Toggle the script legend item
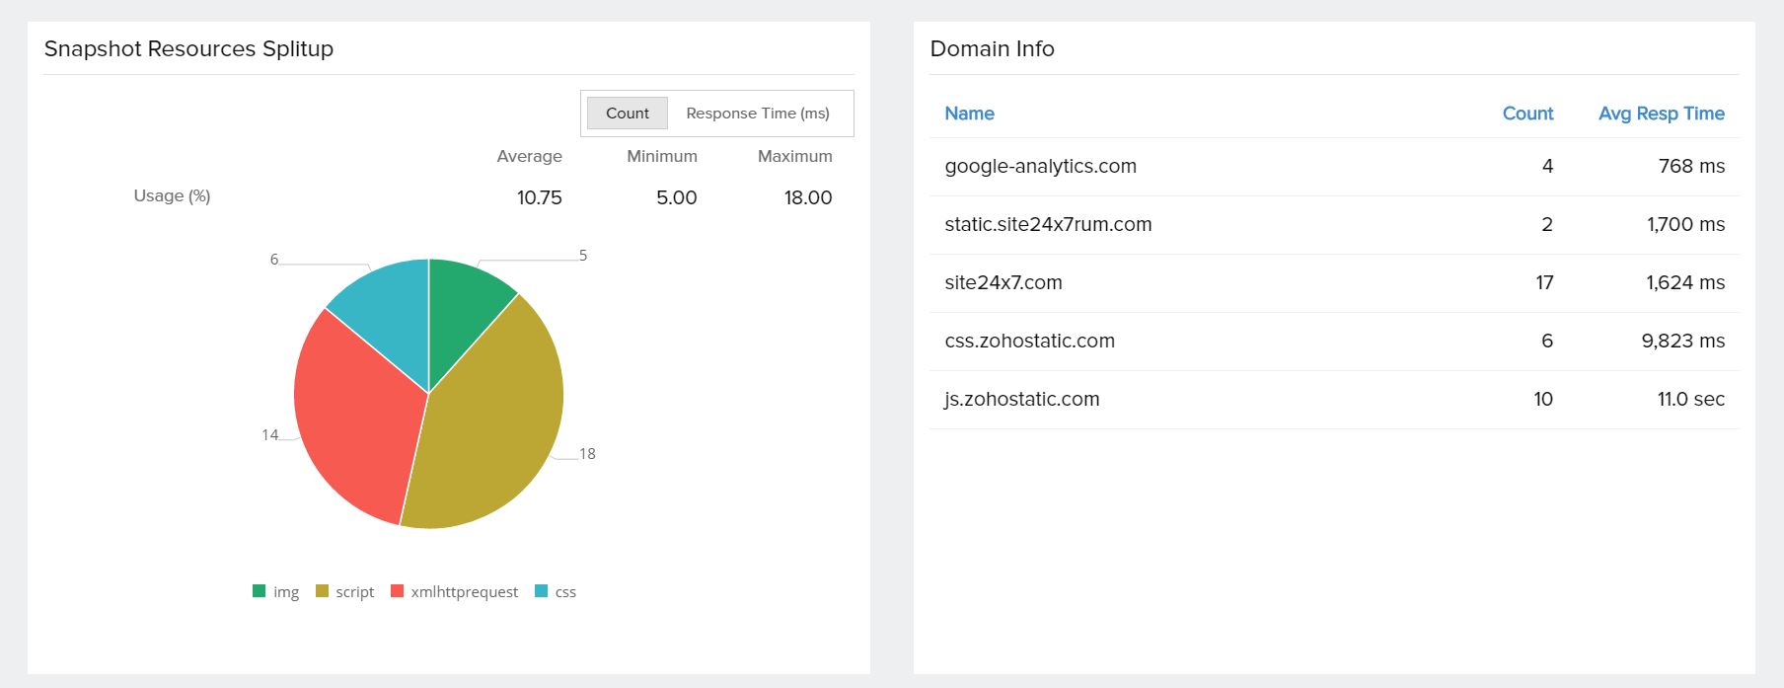Screen dimensions: 1784x688 [345, 591]
